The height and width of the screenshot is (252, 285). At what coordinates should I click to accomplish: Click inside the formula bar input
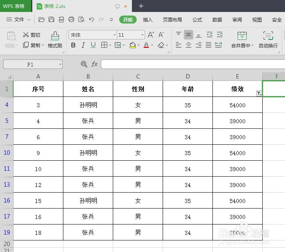(x=193, y=64)
